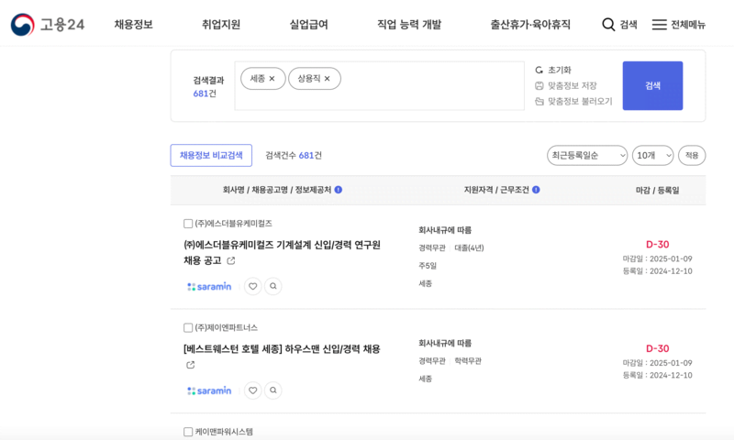Open the 10개 results-per-page dropdown

pyautogui.click(x=652, y=155)
